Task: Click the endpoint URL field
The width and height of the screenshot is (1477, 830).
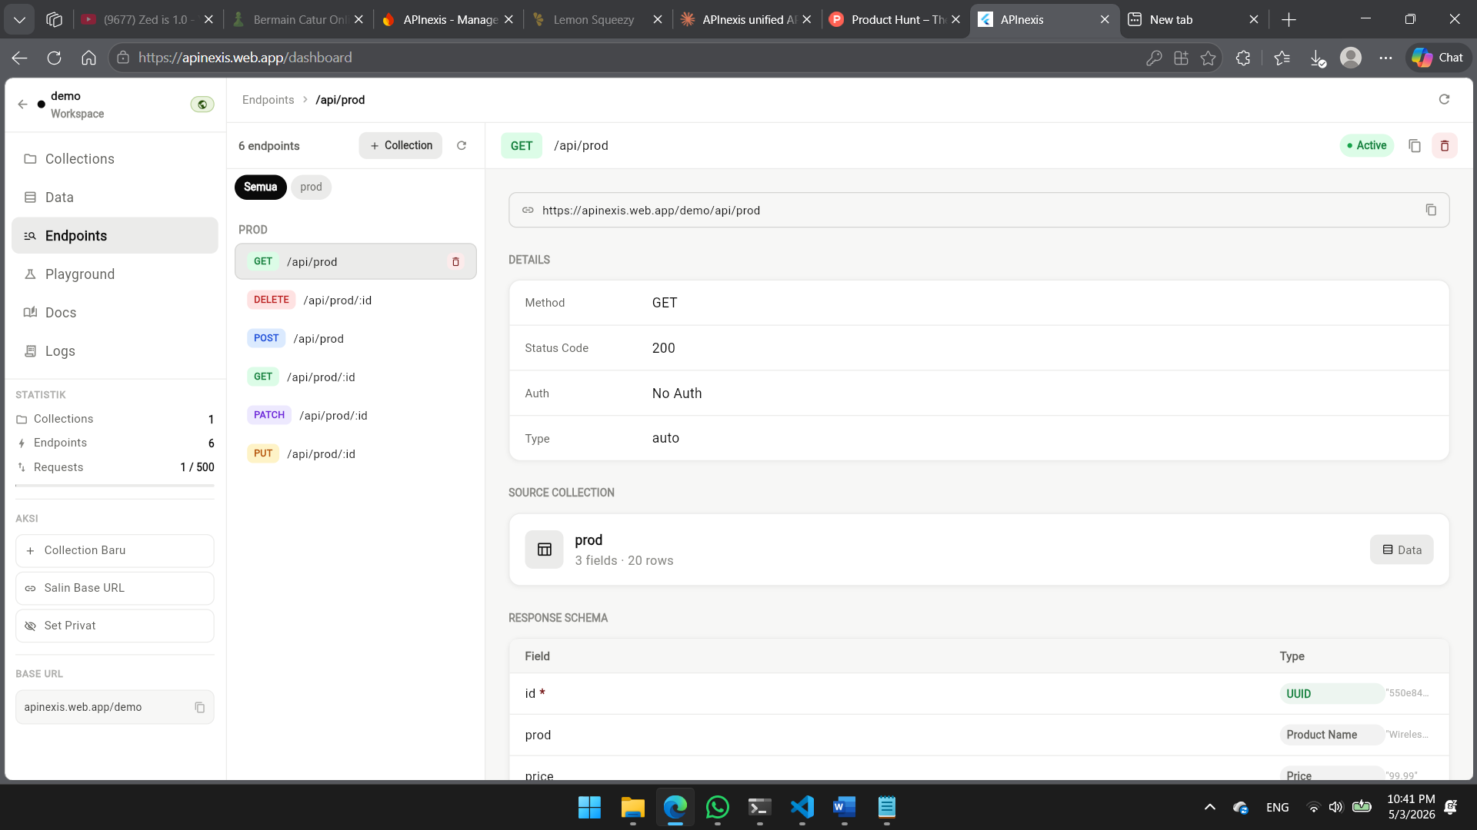Action: (x=979, y=210)
